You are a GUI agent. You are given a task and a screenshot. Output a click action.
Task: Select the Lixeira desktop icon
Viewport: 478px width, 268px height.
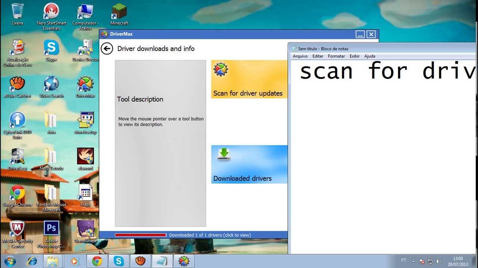(17, 15)
